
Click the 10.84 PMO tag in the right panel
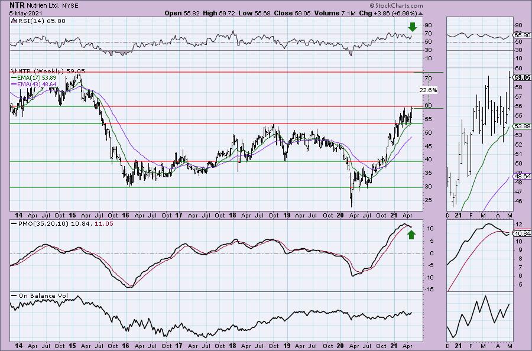pos(523,233)
